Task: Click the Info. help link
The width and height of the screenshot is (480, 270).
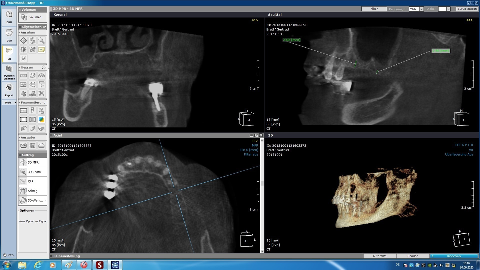Action: [x=9, y=255]
